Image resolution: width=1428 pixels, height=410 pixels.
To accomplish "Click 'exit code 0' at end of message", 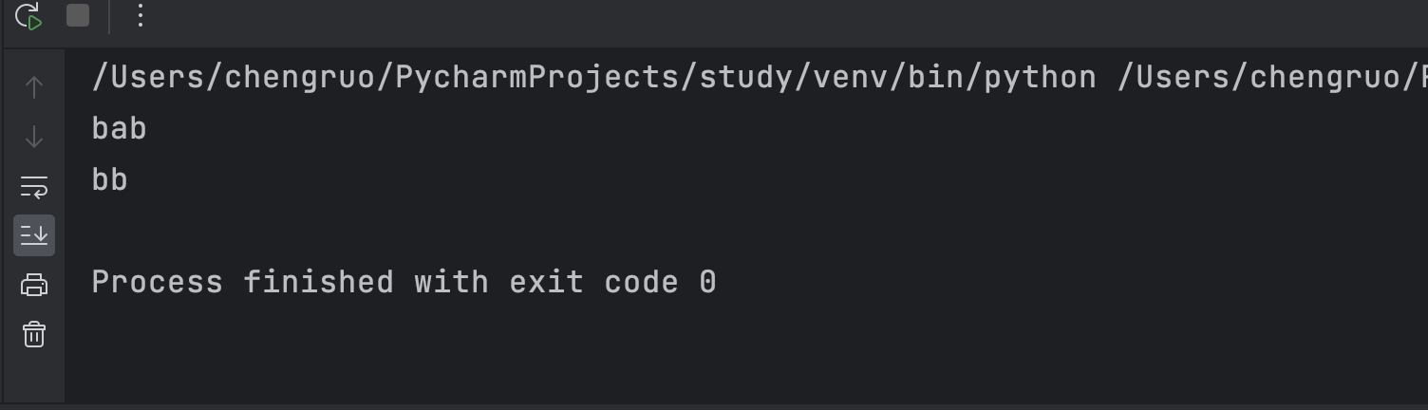I will [612, 282].
